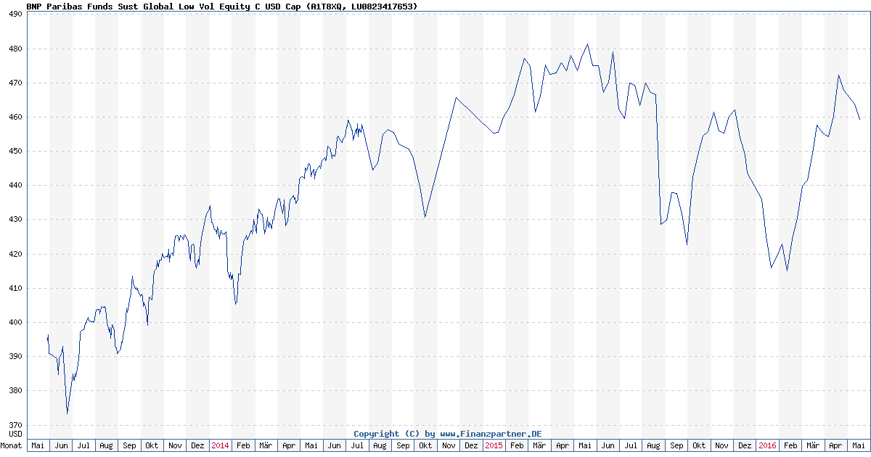
Task: Select the Dez cell before 2014
Action: coord(197,446)
